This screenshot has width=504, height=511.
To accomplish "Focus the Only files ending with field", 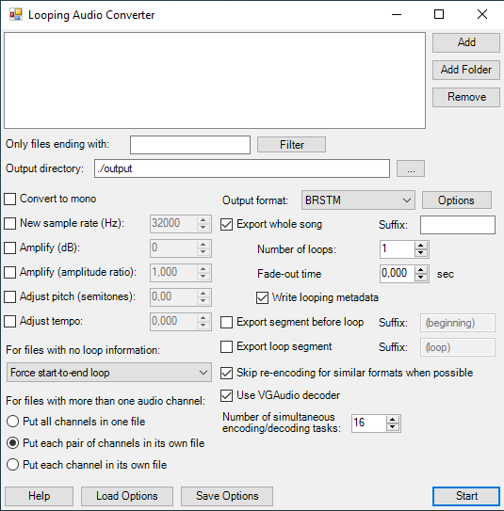I will (190, 145).
